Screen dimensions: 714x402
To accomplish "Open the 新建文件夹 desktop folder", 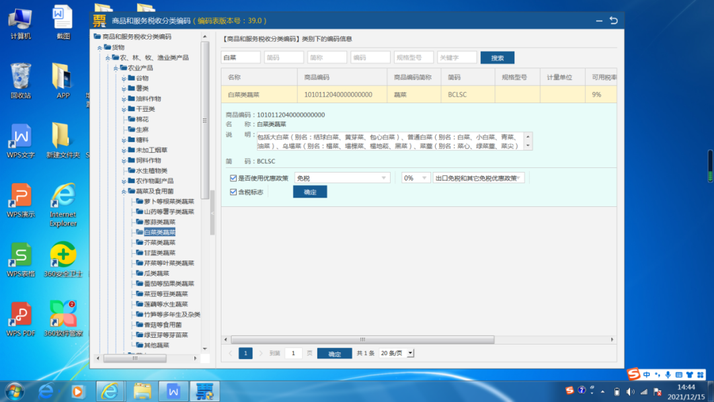I will pyautogui.click(x=63, y=141).
